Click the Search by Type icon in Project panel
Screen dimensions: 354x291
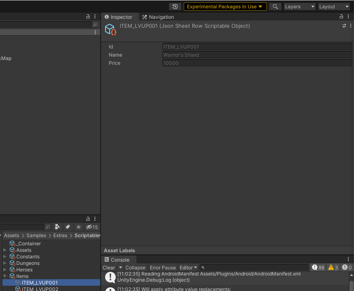[x=57, y=227]
